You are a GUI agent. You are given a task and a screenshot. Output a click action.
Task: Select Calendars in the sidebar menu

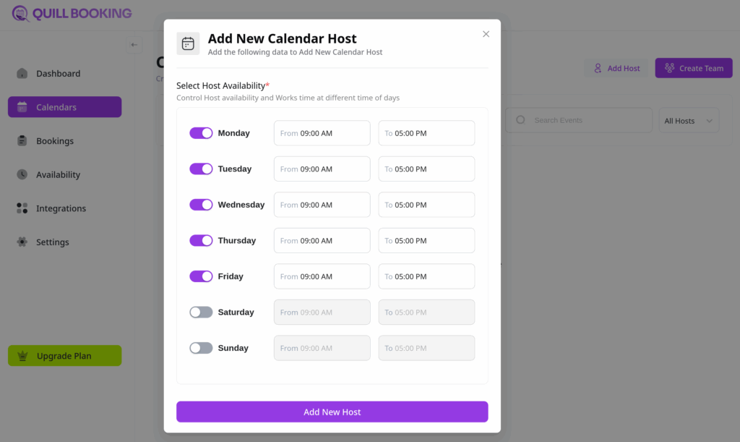pyautogui.click(x=64, y=107)
